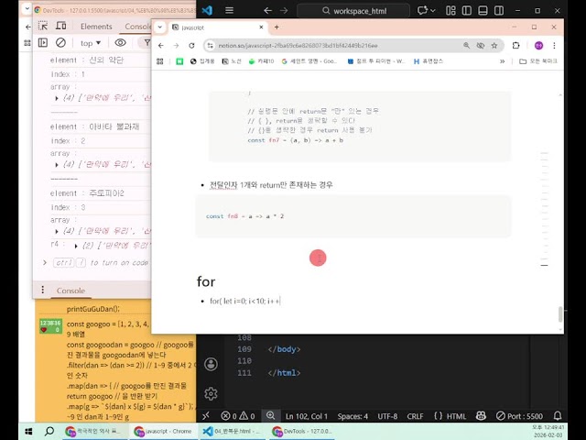The width and height of the screenshot is (586, 440).
Task: Click the purple Chrome profile avatar
Action: point(538,45)
